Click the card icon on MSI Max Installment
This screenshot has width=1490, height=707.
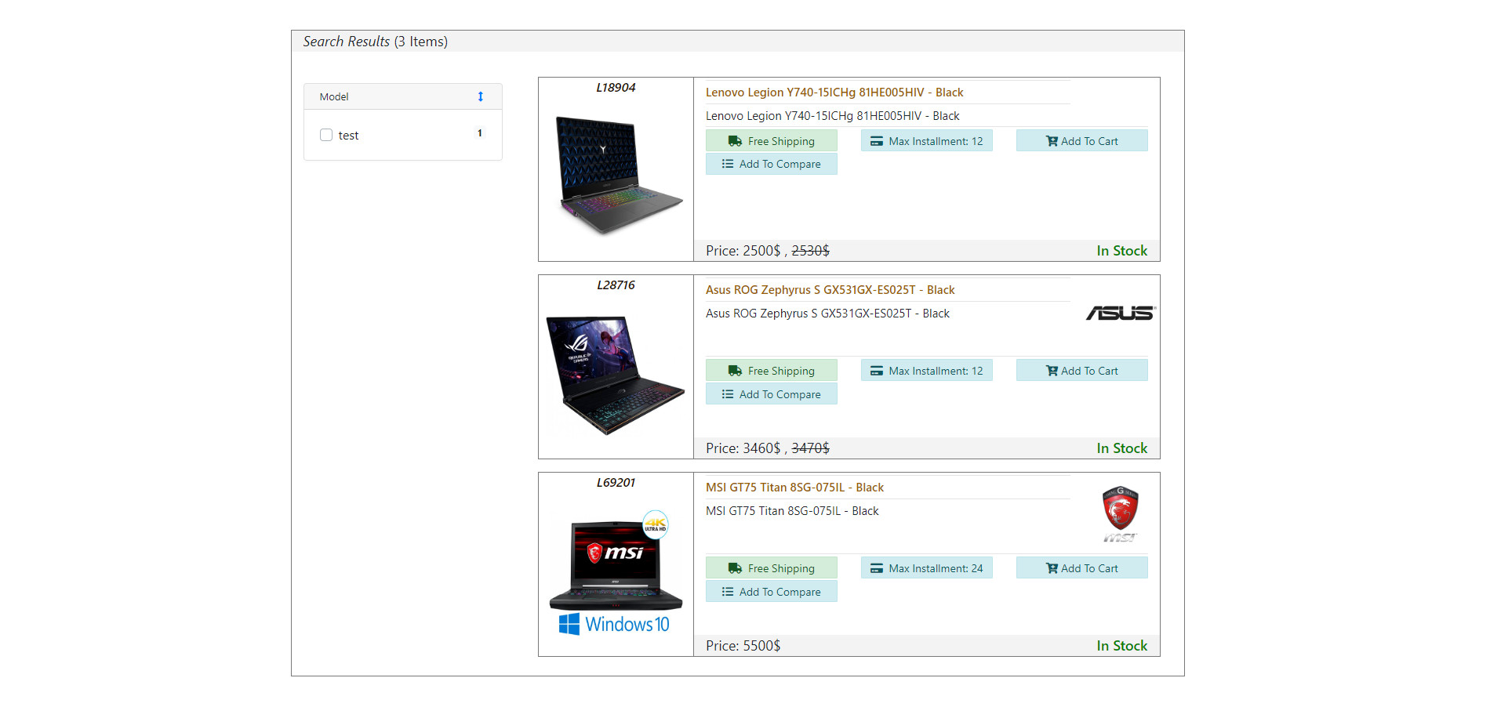tap(877, 568)
